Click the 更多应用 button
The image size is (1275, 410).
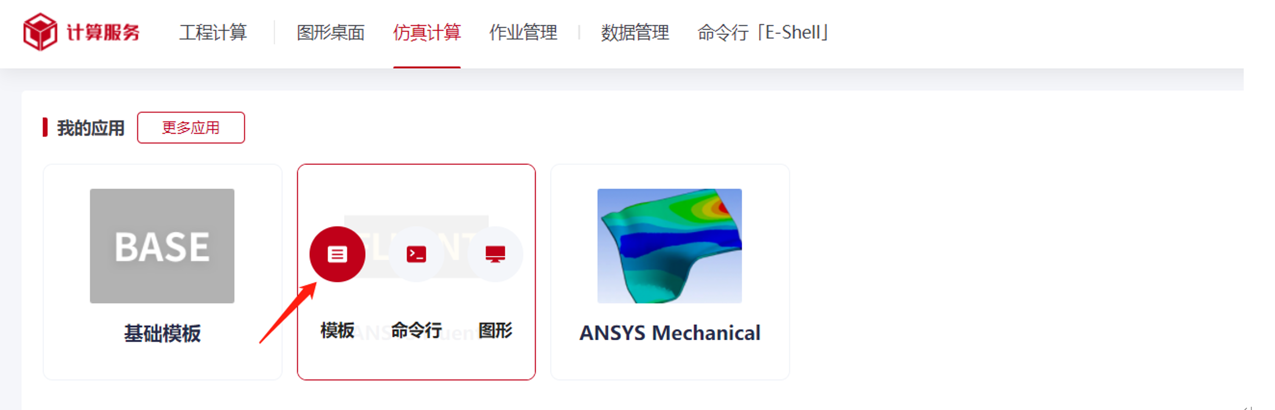tap(191, 128)
